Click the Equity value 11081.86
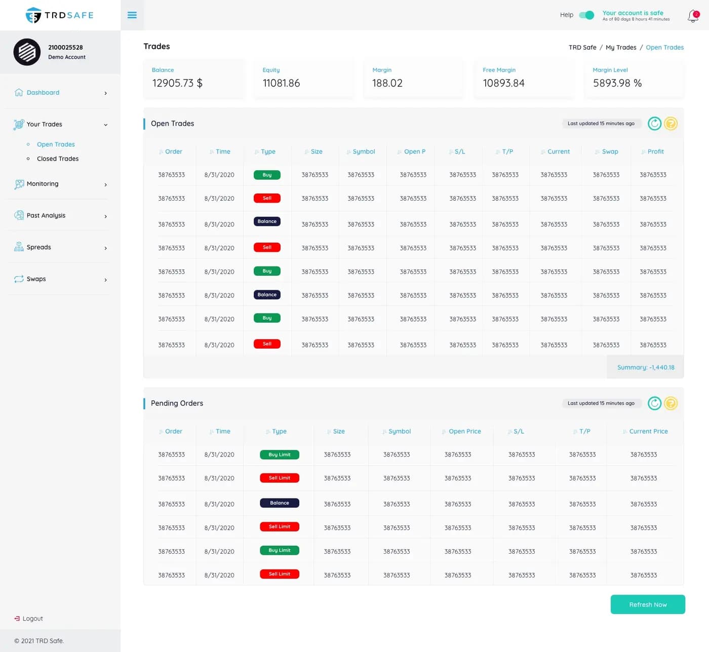This screenshot has width=709, height=652. point(281,83)
